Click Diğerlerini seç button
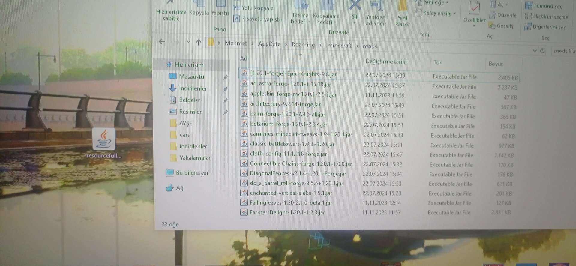 tap(545, 27)
